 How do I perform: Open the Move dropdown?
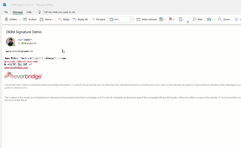tap(46, 20)
